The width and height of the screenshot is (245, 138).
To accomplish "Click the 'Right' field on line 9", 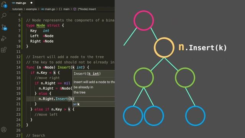I will tap(36, 41).
